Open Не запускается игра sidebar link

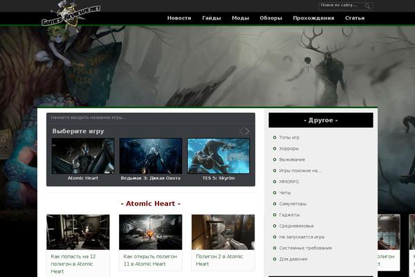point(302,237)
